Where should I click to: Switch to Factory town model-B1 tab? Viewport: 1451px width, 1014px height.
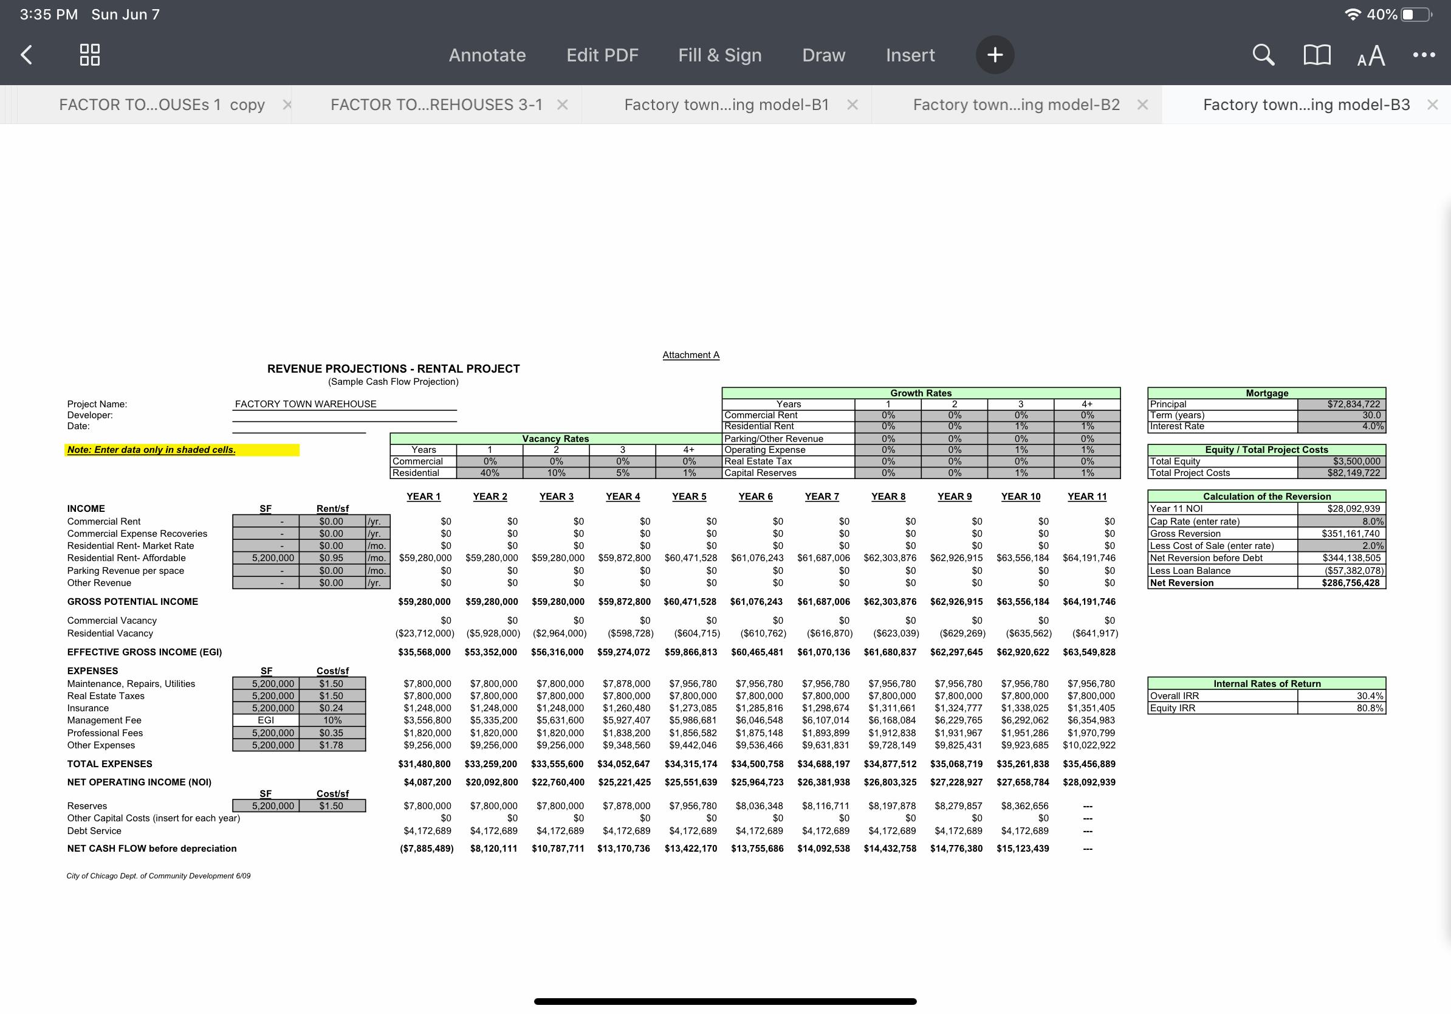(x=726, y=105)
